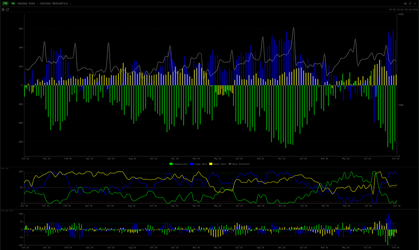Click the Dec 23 label under the main chart
The width and height of the screenshot is (419, 250).
46,158
